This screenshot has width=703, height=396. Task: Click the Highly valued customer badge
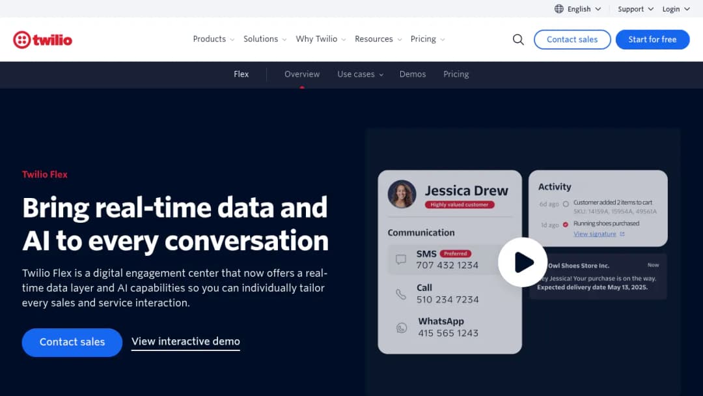(460, 205)
